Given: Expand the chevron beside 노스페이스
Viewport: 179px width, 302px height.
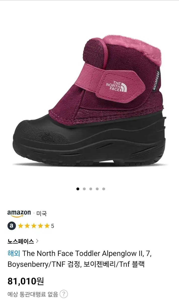Looking at the screenshot, I should click(x=37, y=241).
